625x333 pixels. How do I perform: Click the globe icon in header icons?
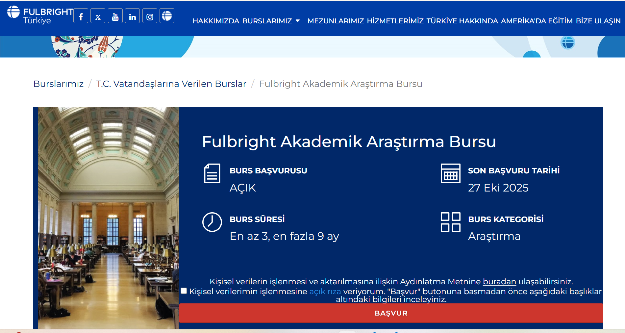167,16
